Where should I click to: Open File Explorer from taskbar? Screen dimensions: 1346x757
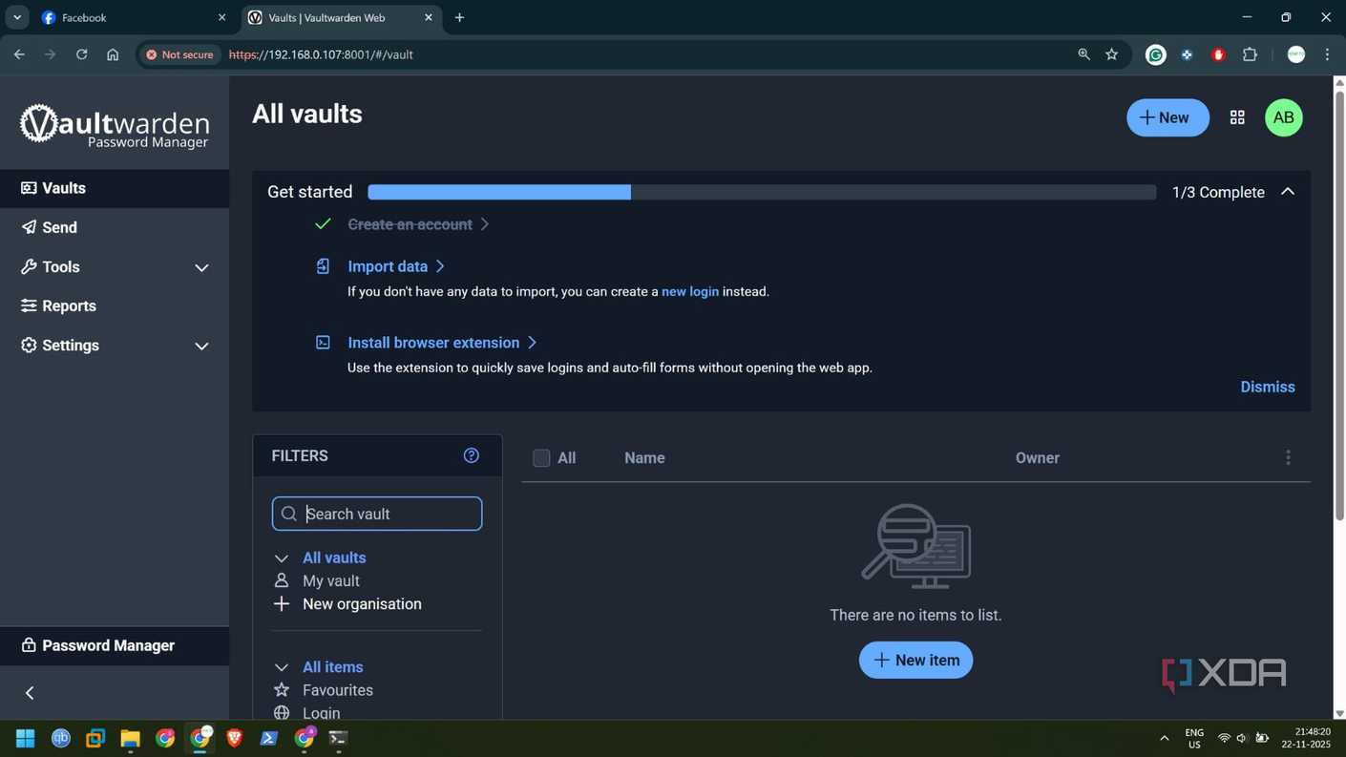(130, 738)
